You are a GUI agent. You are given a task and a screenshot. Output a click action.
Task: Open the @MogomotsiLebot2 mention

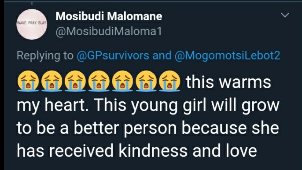coord(228,55)
